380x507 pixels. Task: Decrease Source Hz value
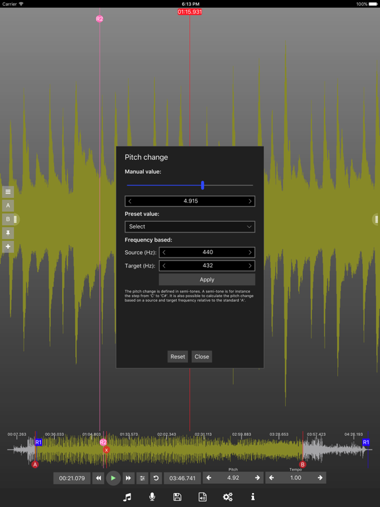coord(164,252)
